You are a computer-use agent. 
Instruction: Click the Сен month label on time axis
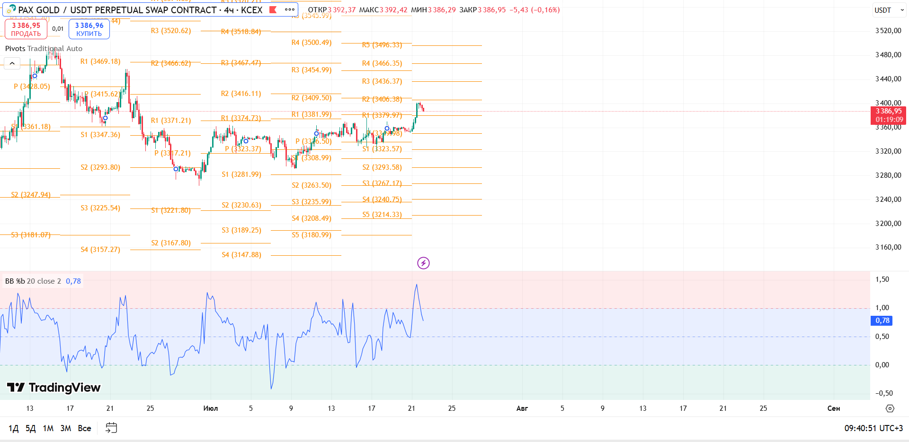(834, 408)
